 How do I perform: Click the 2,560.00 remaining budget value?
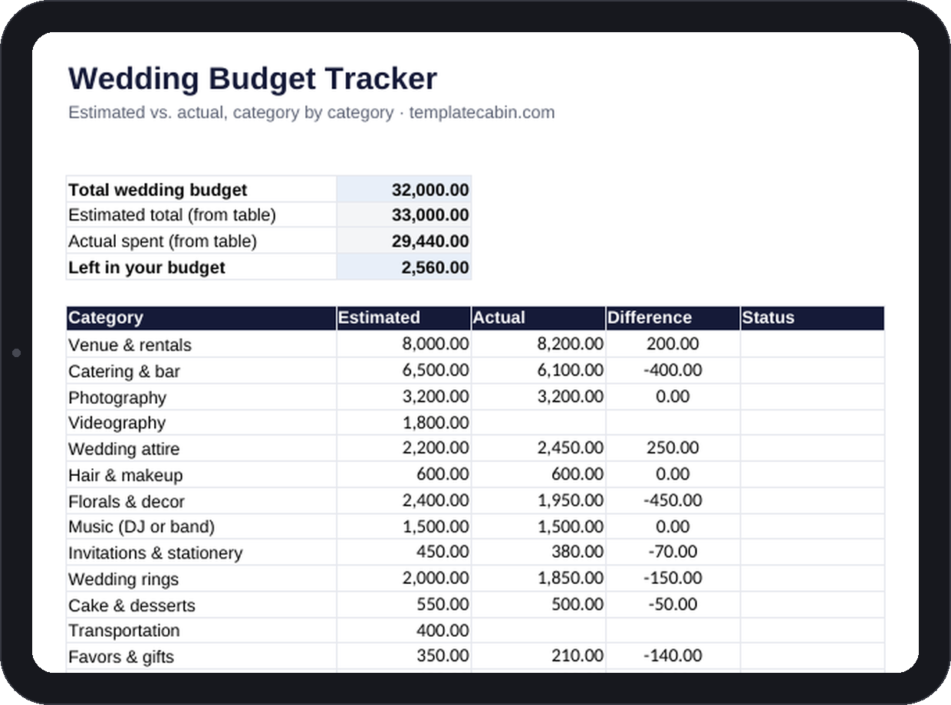tap(404, 267)
